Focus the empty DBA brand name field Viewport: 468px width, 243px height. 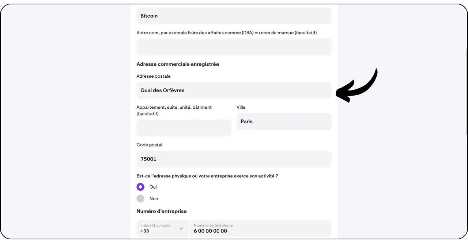click(234, 47)
